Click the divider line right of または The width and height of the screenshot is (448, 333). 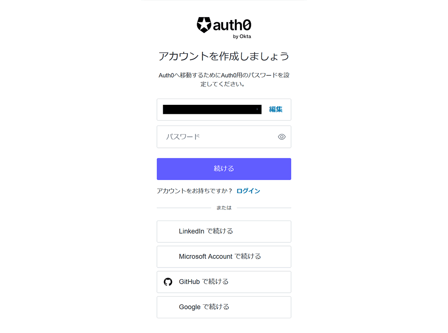264,208
